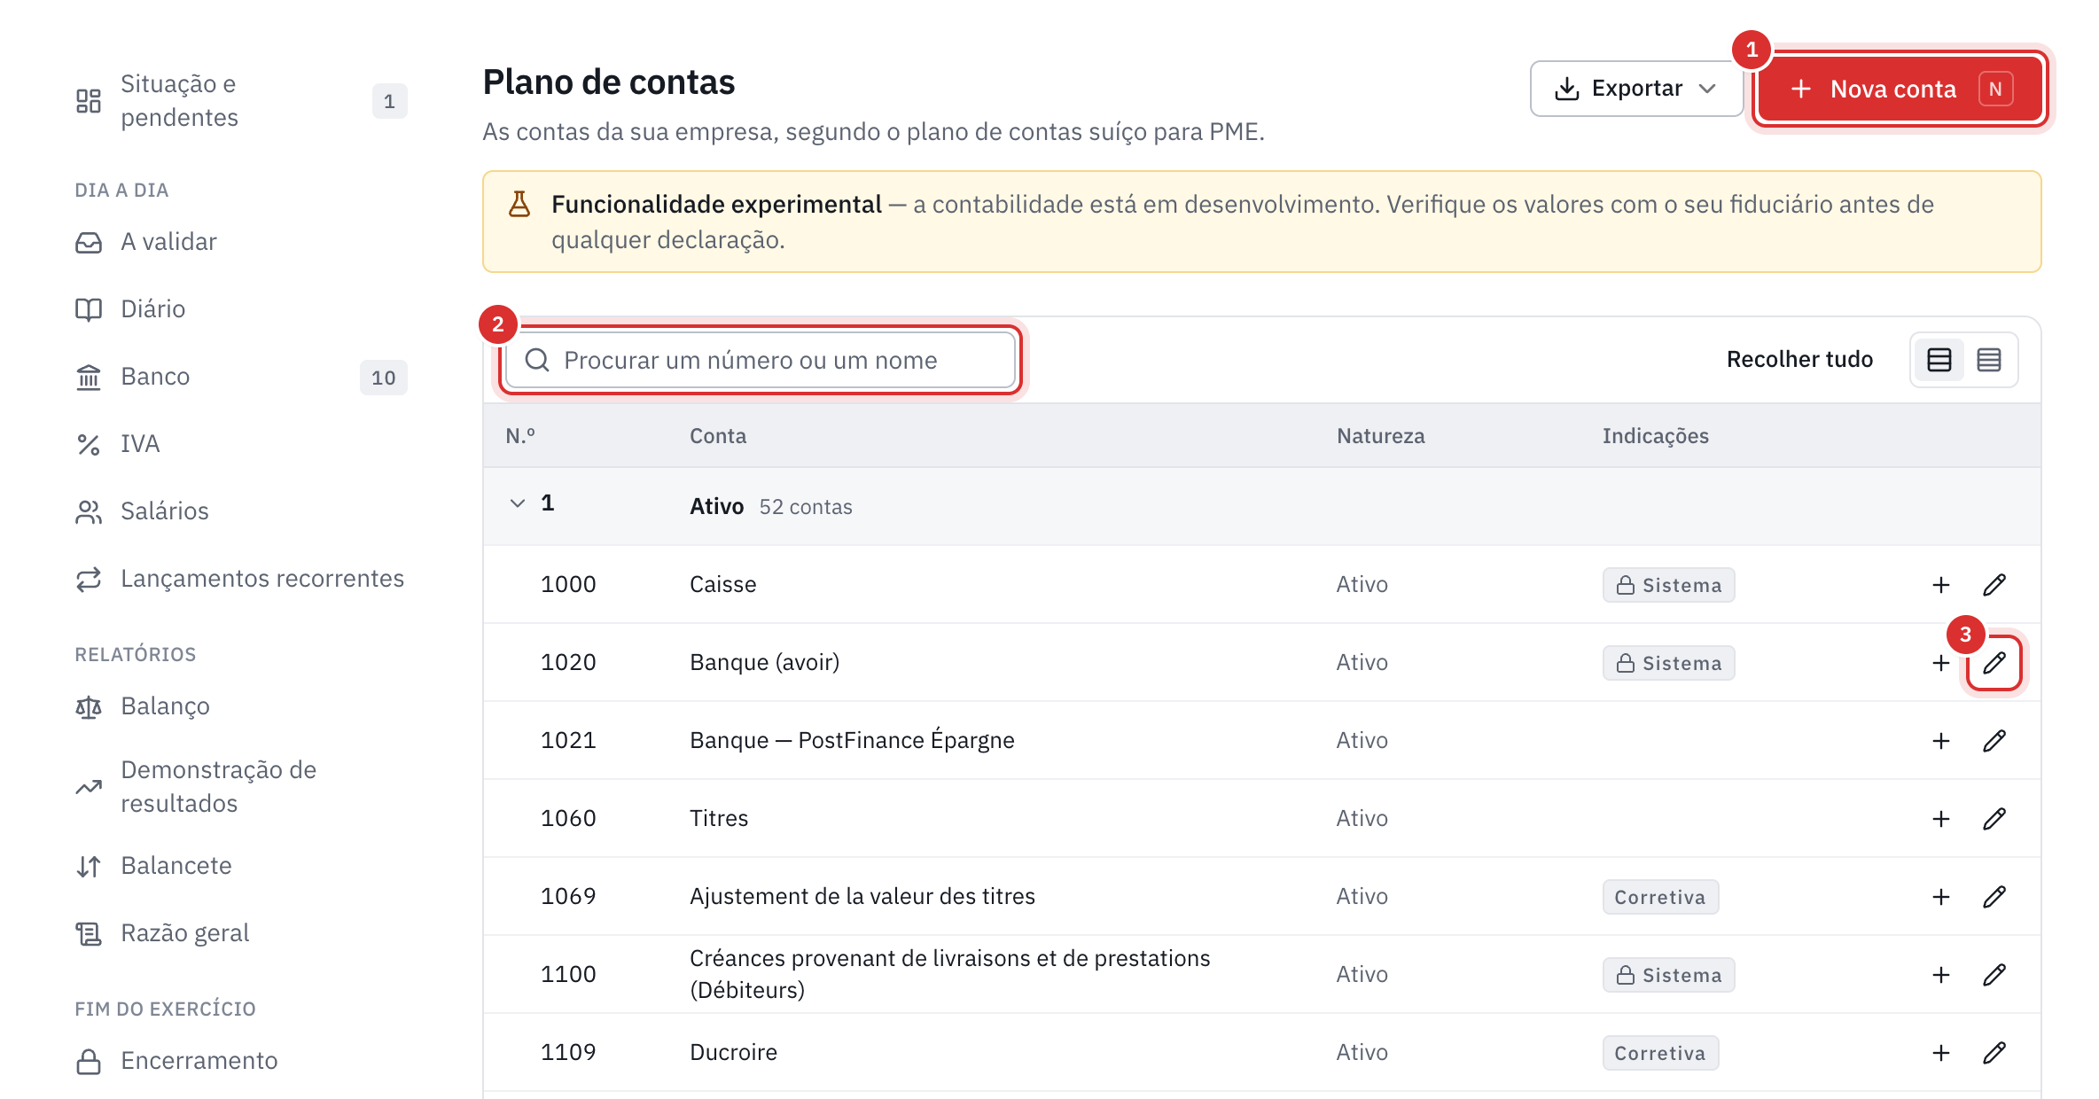The height and width of the screenshot is (1099, 2099).
Task: Open the IVA section
Action: click(x=241, y=444)
